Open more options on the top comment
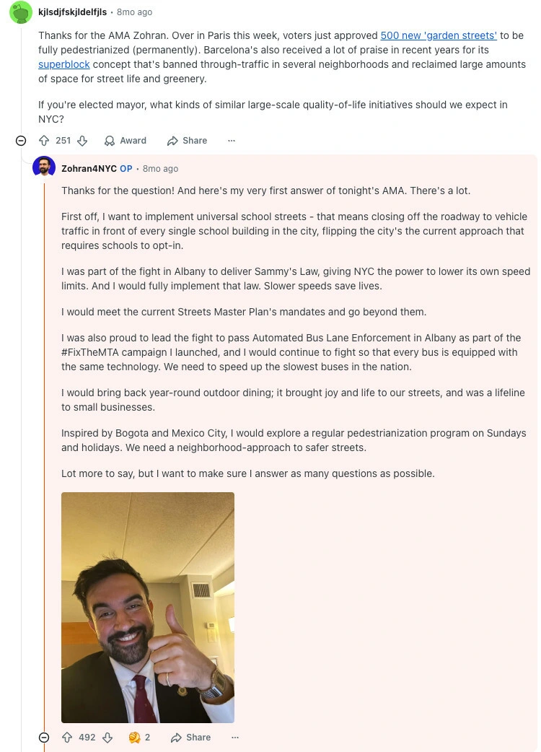This screenshot has width=541, height=752. (x=232, y=141)
